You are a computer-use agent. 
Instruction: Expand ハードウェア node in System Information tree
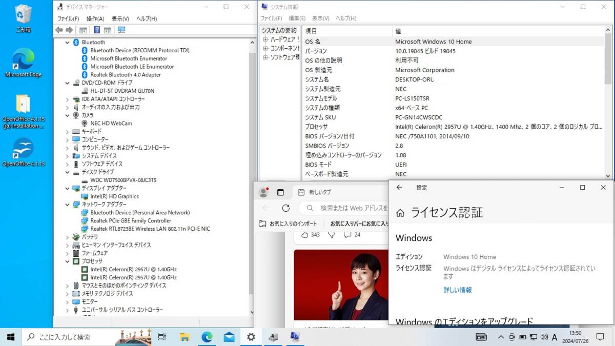point(265,39)
